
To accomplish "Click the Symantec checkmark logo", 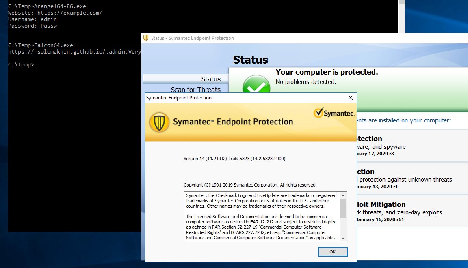I will point(334,113).
